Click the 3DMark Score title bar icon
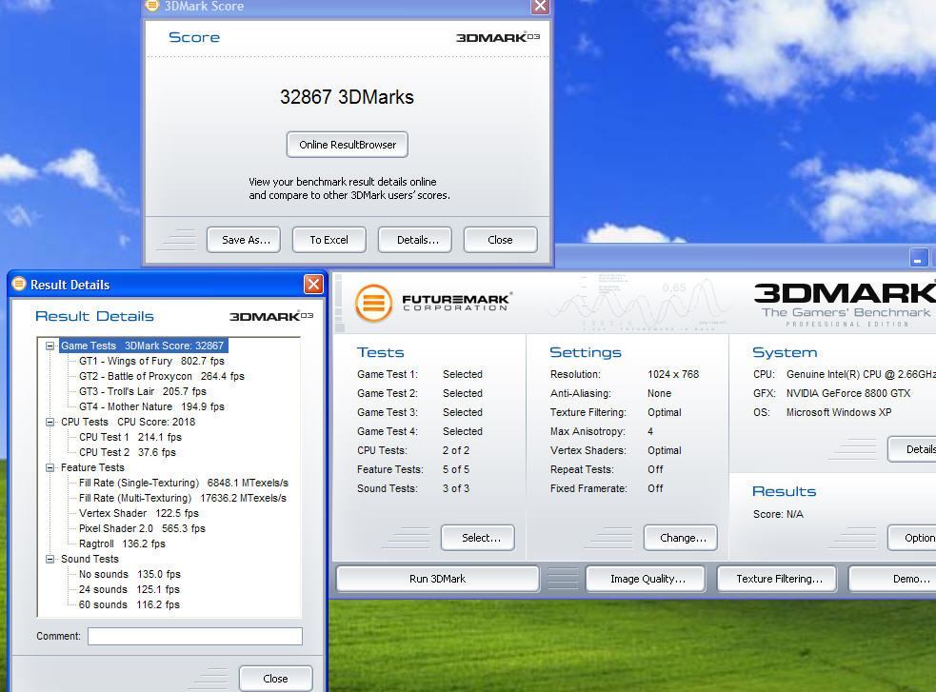This screenshot has height=692, width=936. coord(152,6)
